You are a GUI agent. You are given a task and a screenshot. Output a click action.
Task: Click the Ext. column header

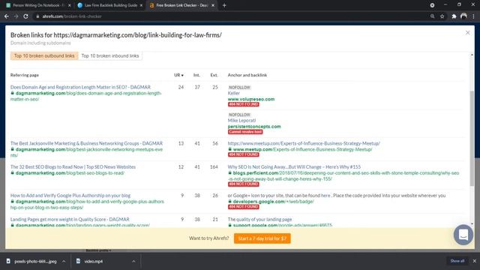point(214,75)
